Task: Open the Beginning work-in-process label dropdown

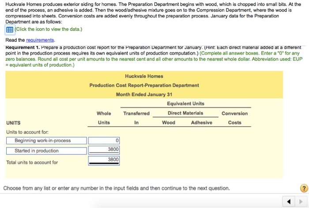Action: click(x=46, y=141)
